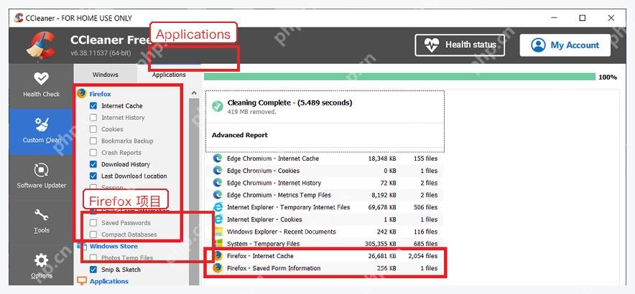
Task: Click cleaner list vertical scrollbar
Action: 194,190
